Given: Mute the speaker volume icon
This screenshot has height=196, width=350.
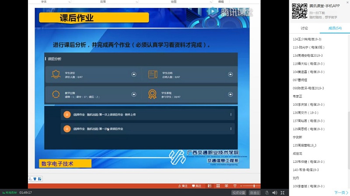Looking at the screenshot, I should pyautogui.click(x=274, y=193).
